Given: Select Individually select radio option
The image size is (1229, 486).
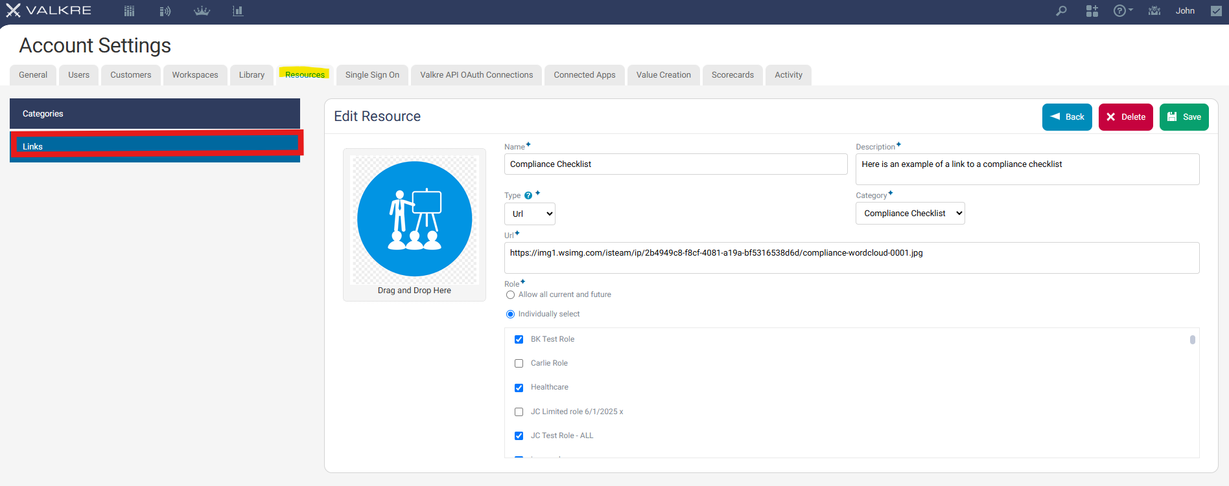Looking at the screenshot, I should pyautogui.click(x=510, y=315).
